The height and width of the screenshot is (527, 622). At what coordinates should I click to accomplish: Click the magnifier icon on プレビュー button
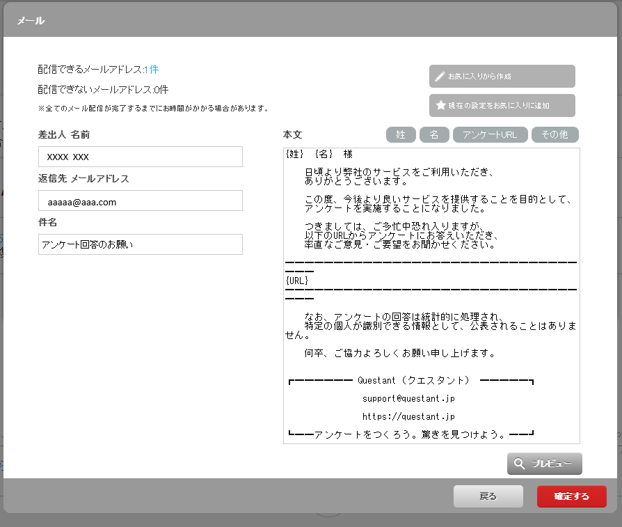tap(518, 463)
